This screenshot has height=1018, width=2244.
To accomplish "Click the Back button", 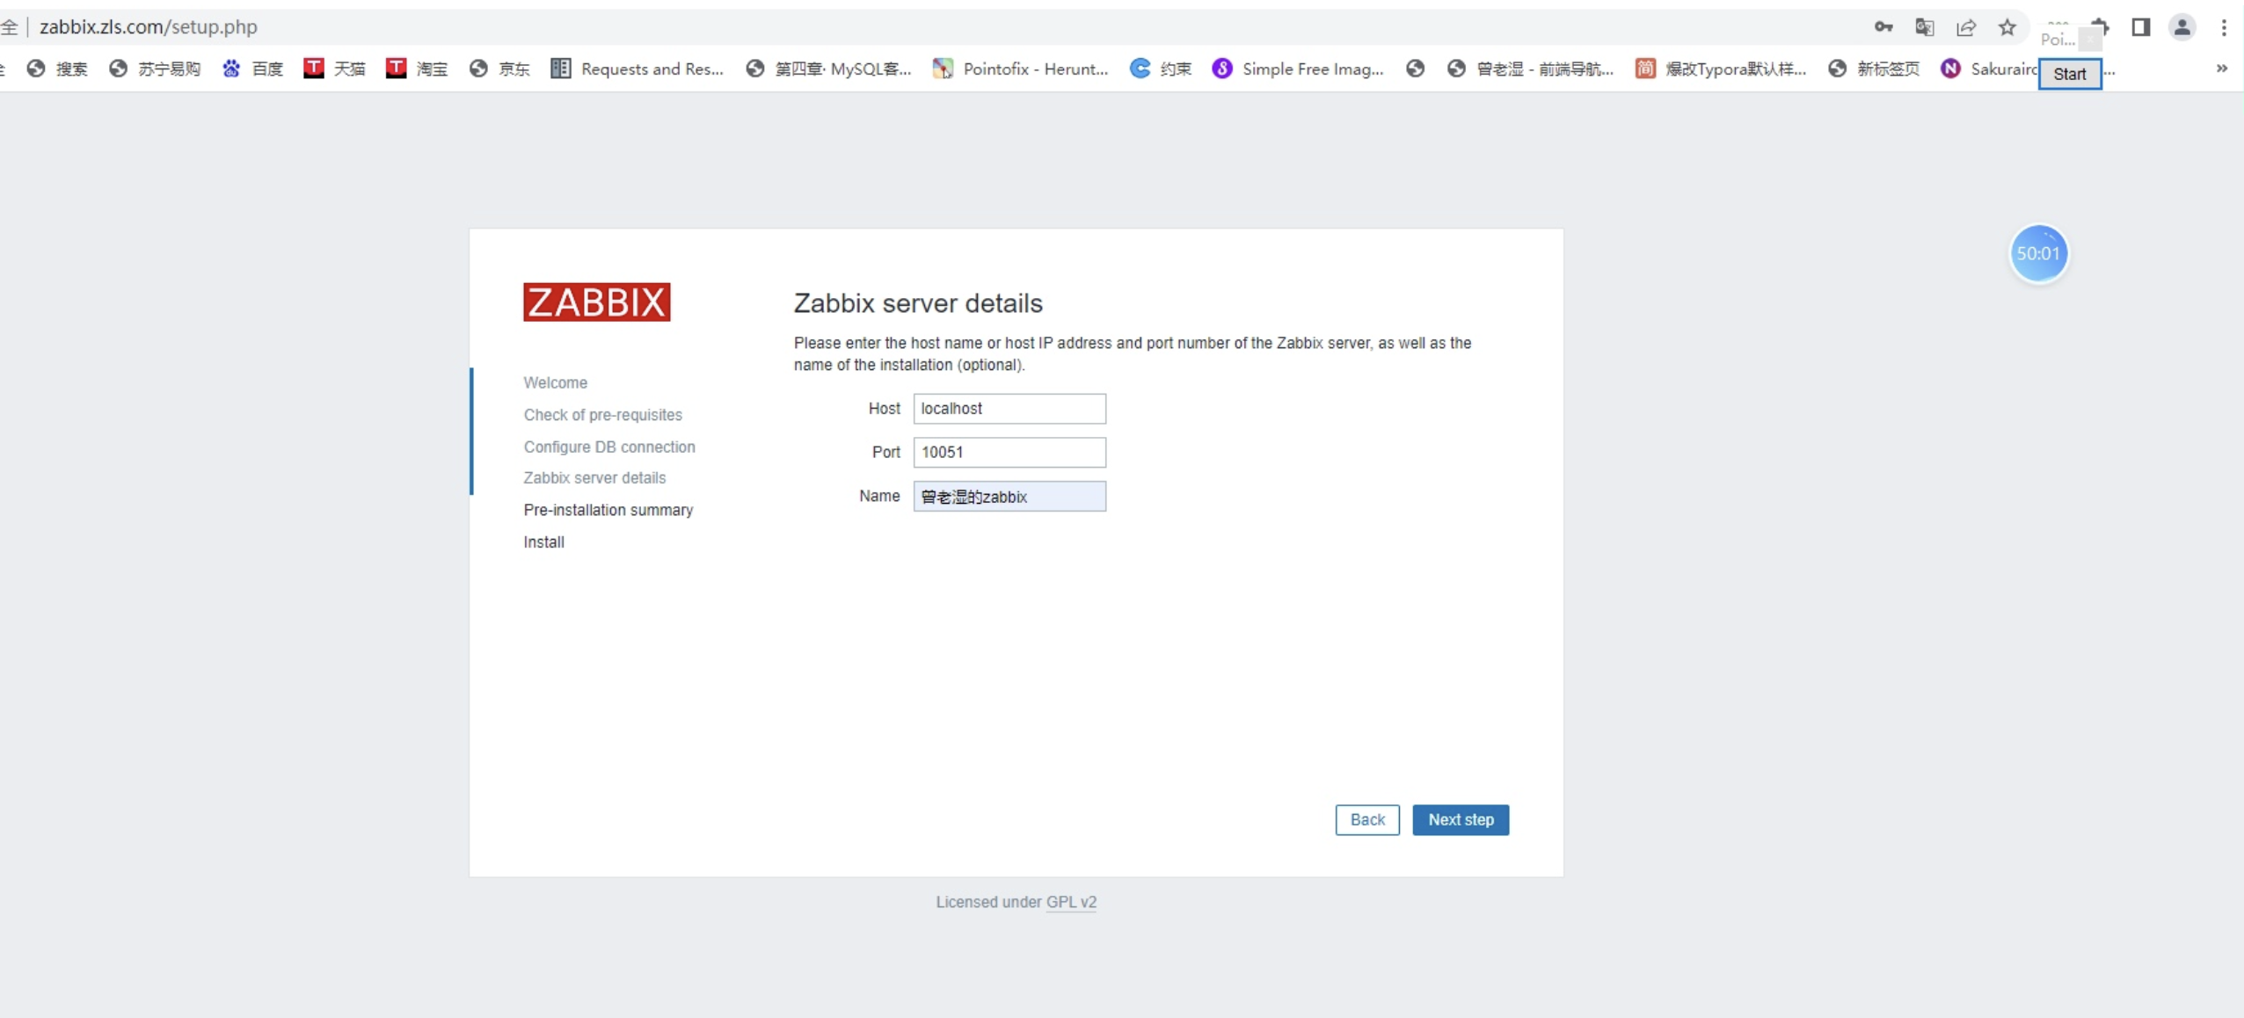I will coord(1367,820).
